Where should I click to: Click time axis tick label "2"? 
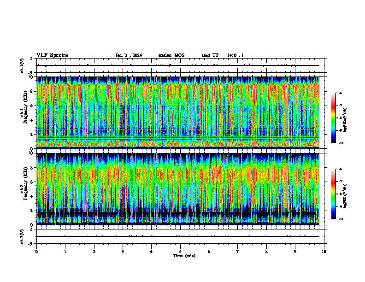point(94,252)
